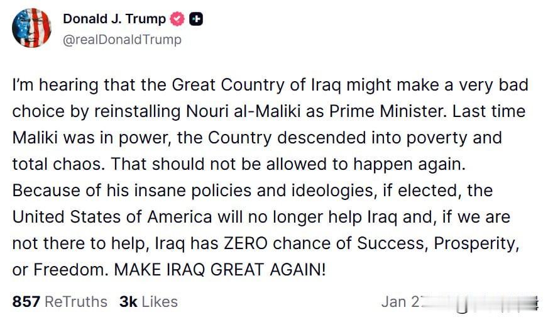This screenshot has width=548, height=322.
Task: Open the flag-painted profile avatar
Action: (x=31, y=28)
